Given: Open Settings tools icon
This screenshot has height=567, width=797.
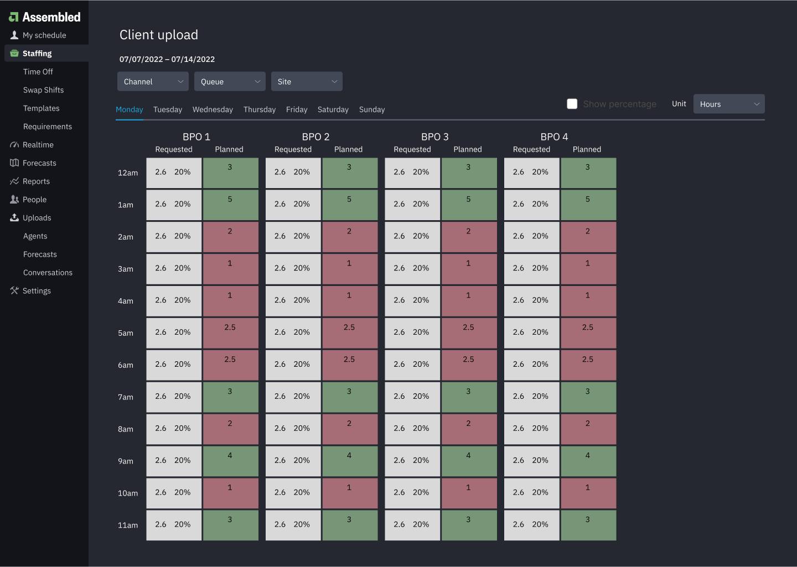Looking at the screenshot, I should coord(14,291).
